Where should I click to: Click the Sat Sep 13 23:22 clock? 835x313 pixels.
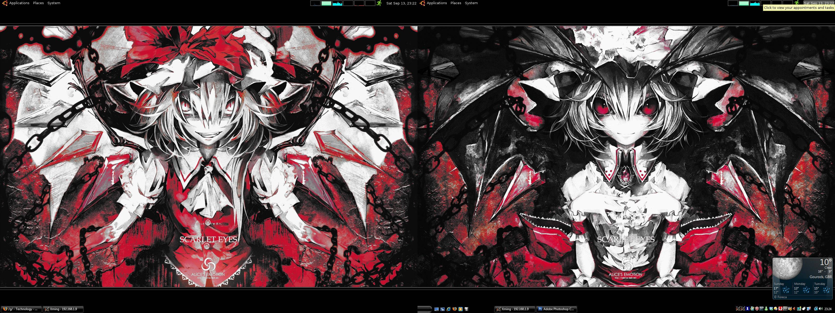[x=401, y=3]
